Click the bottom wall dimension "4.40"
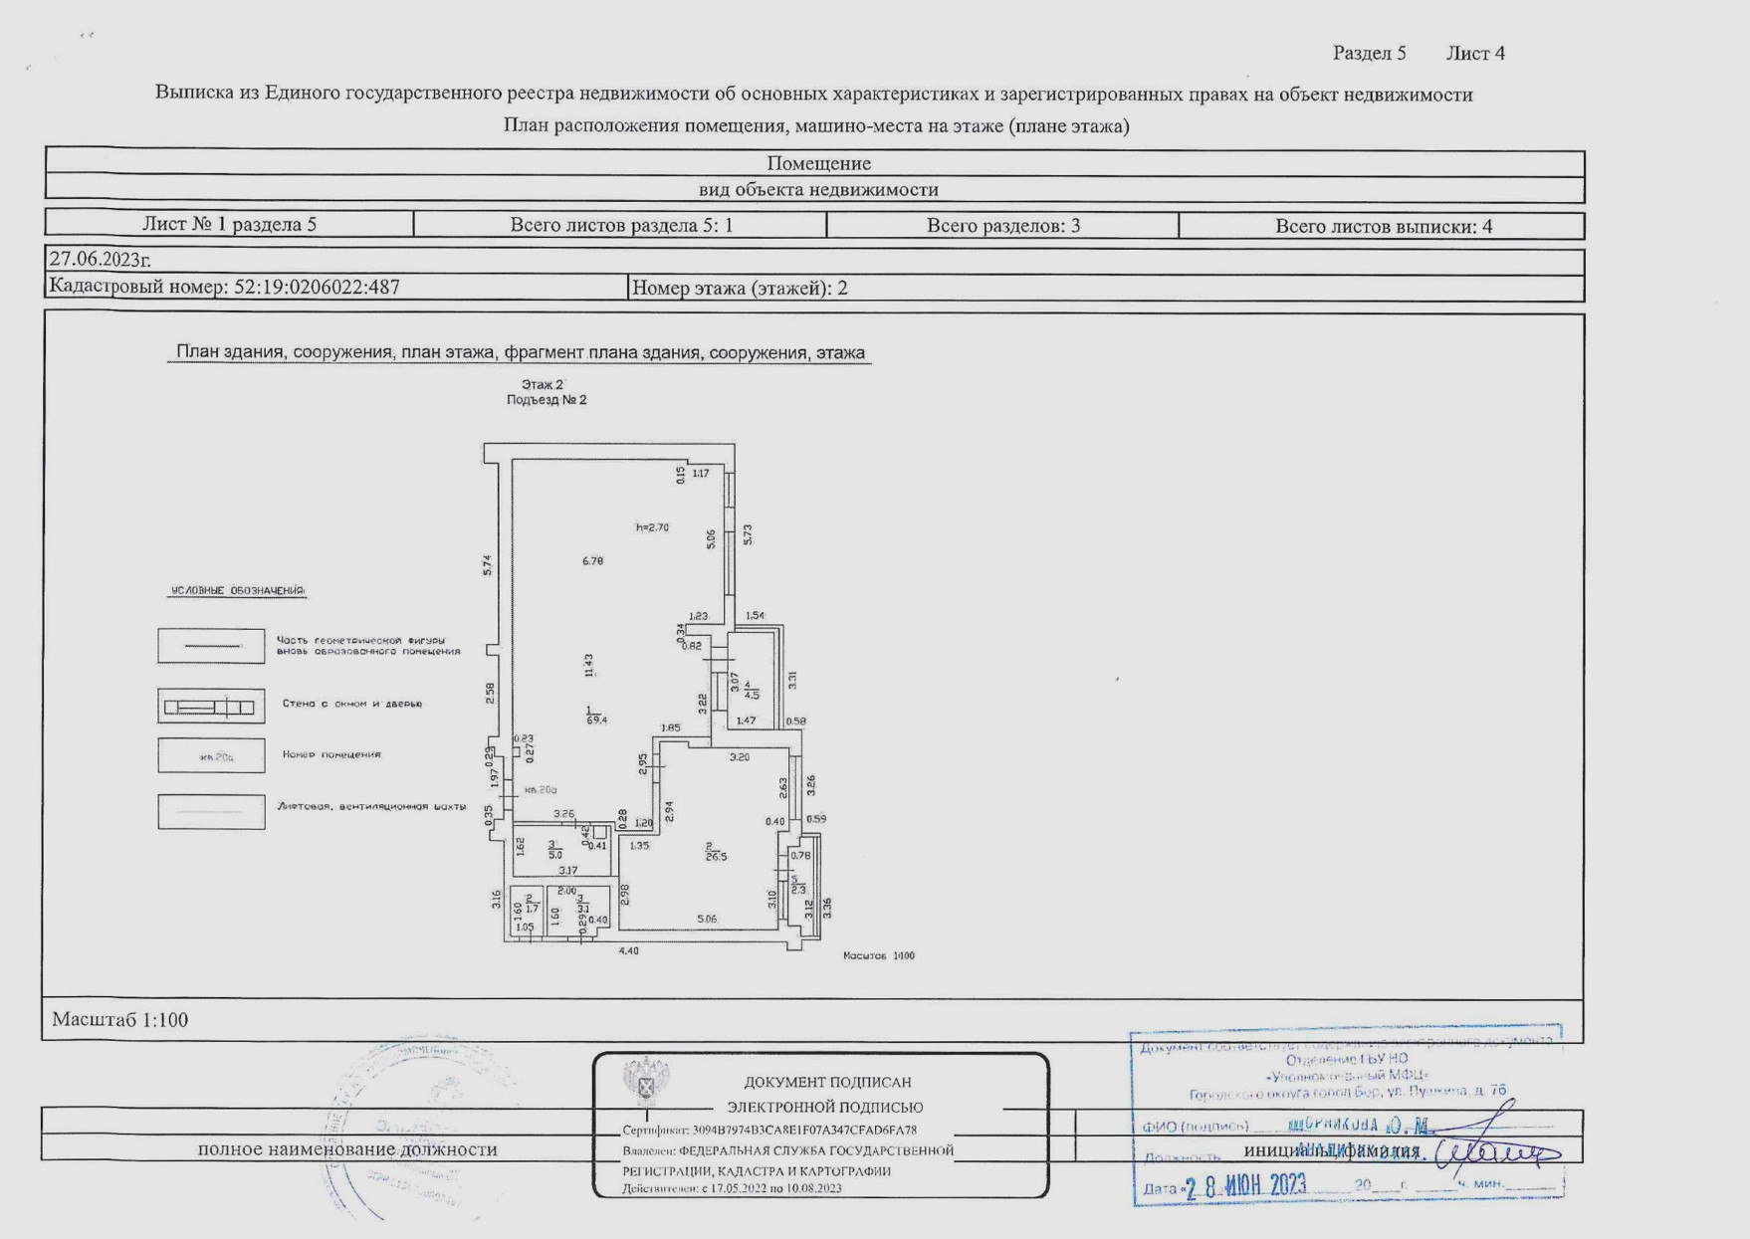This screenshot has width=1750, height=1239. 628,951
